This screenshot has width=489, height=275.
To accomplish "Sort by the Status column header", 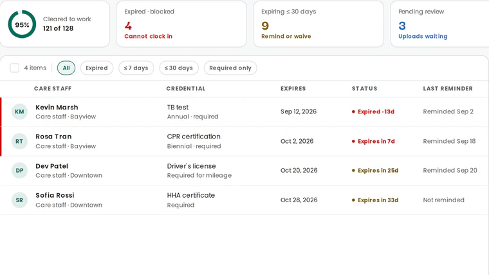I will pos(365,89).
